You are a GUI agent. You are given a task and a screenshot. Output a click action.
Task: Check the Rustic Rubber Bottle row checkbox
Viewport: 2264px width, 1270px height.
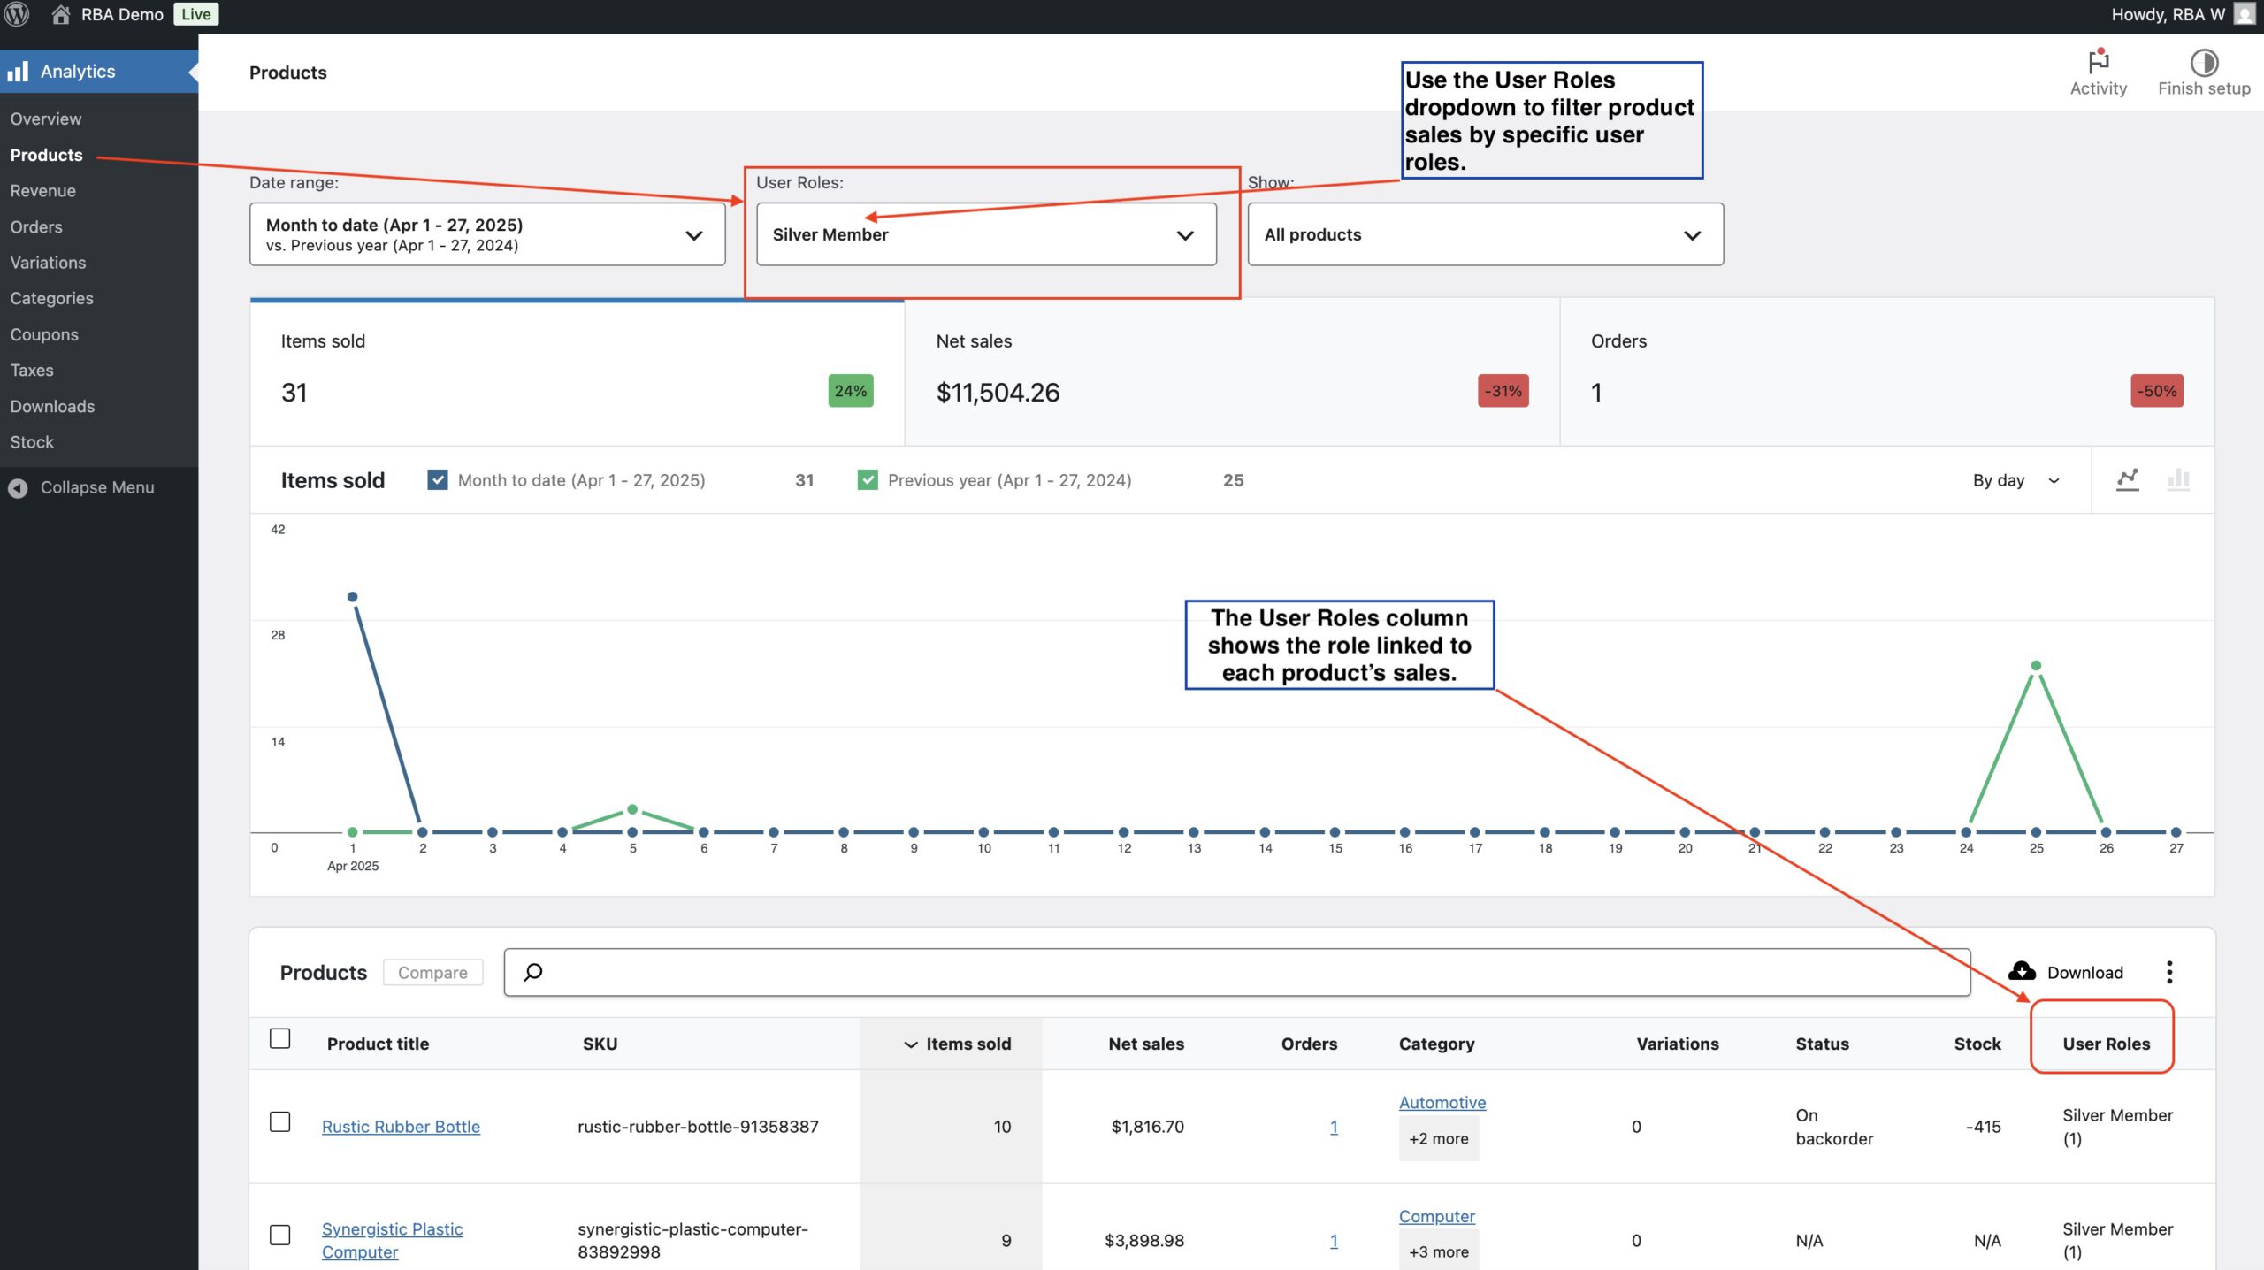click(x=279, y=1122)
